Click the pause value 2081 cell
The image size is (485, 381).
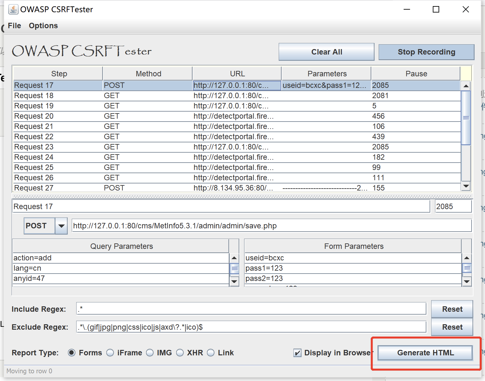coord(416,96)
